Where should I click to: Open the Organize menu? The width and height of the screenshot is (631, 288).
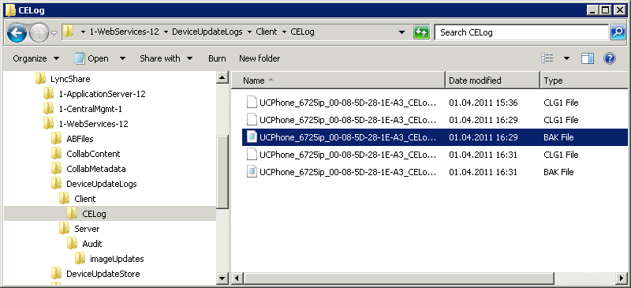pyautogui.click(x=36, y=59)
